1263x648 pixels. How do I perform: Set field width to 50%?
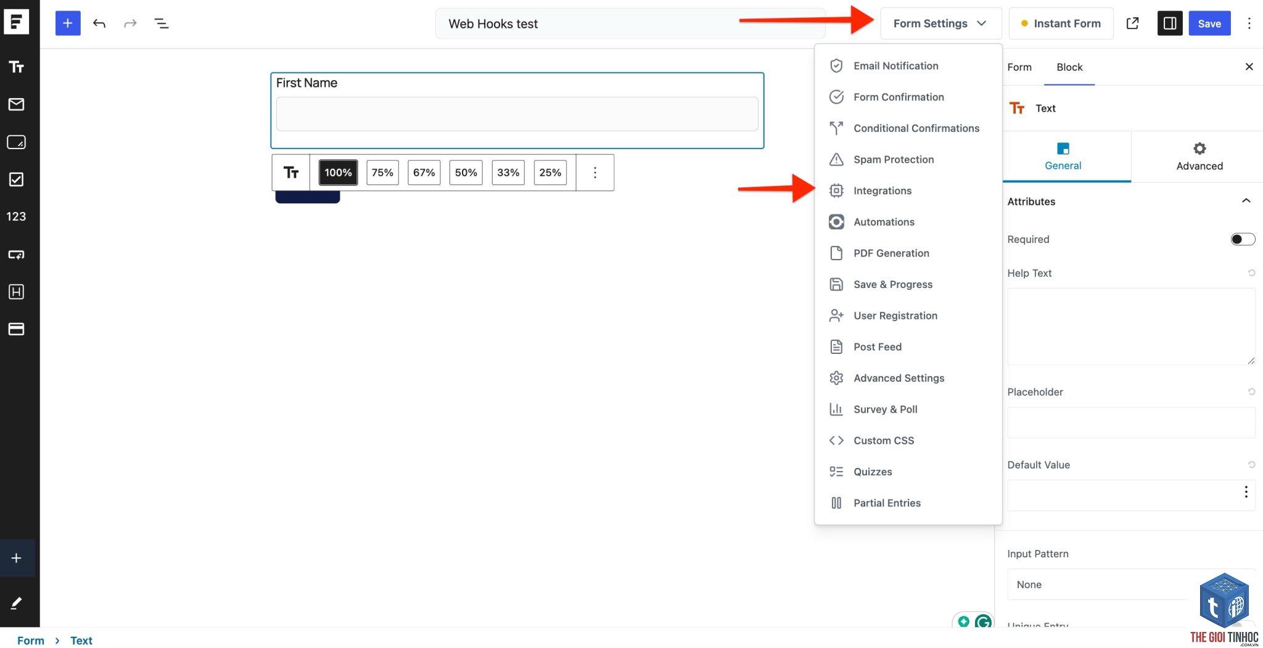click(x=466, y=173)
